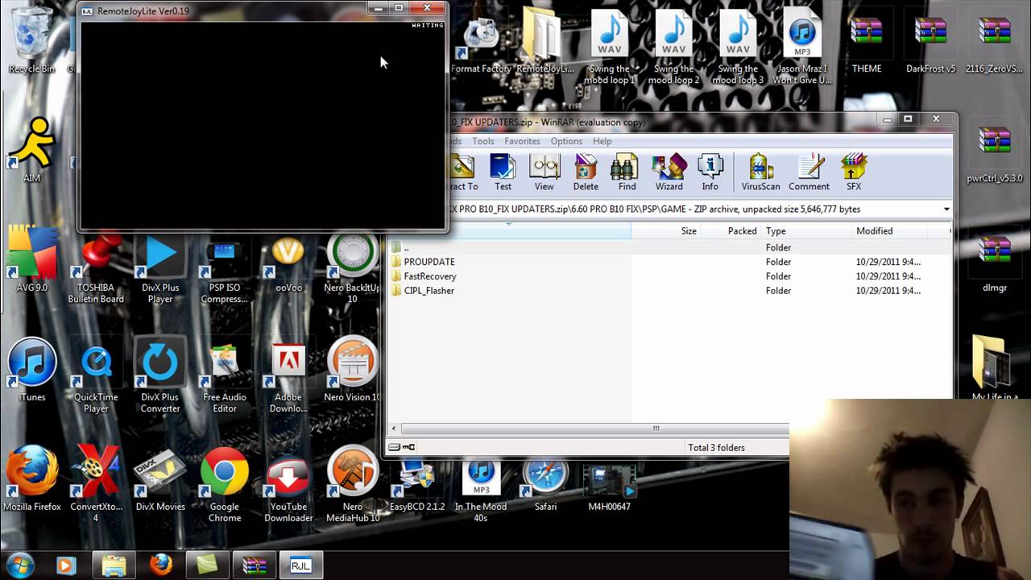
Task: Select the AIM desktop icon
Action: (31, 150)
